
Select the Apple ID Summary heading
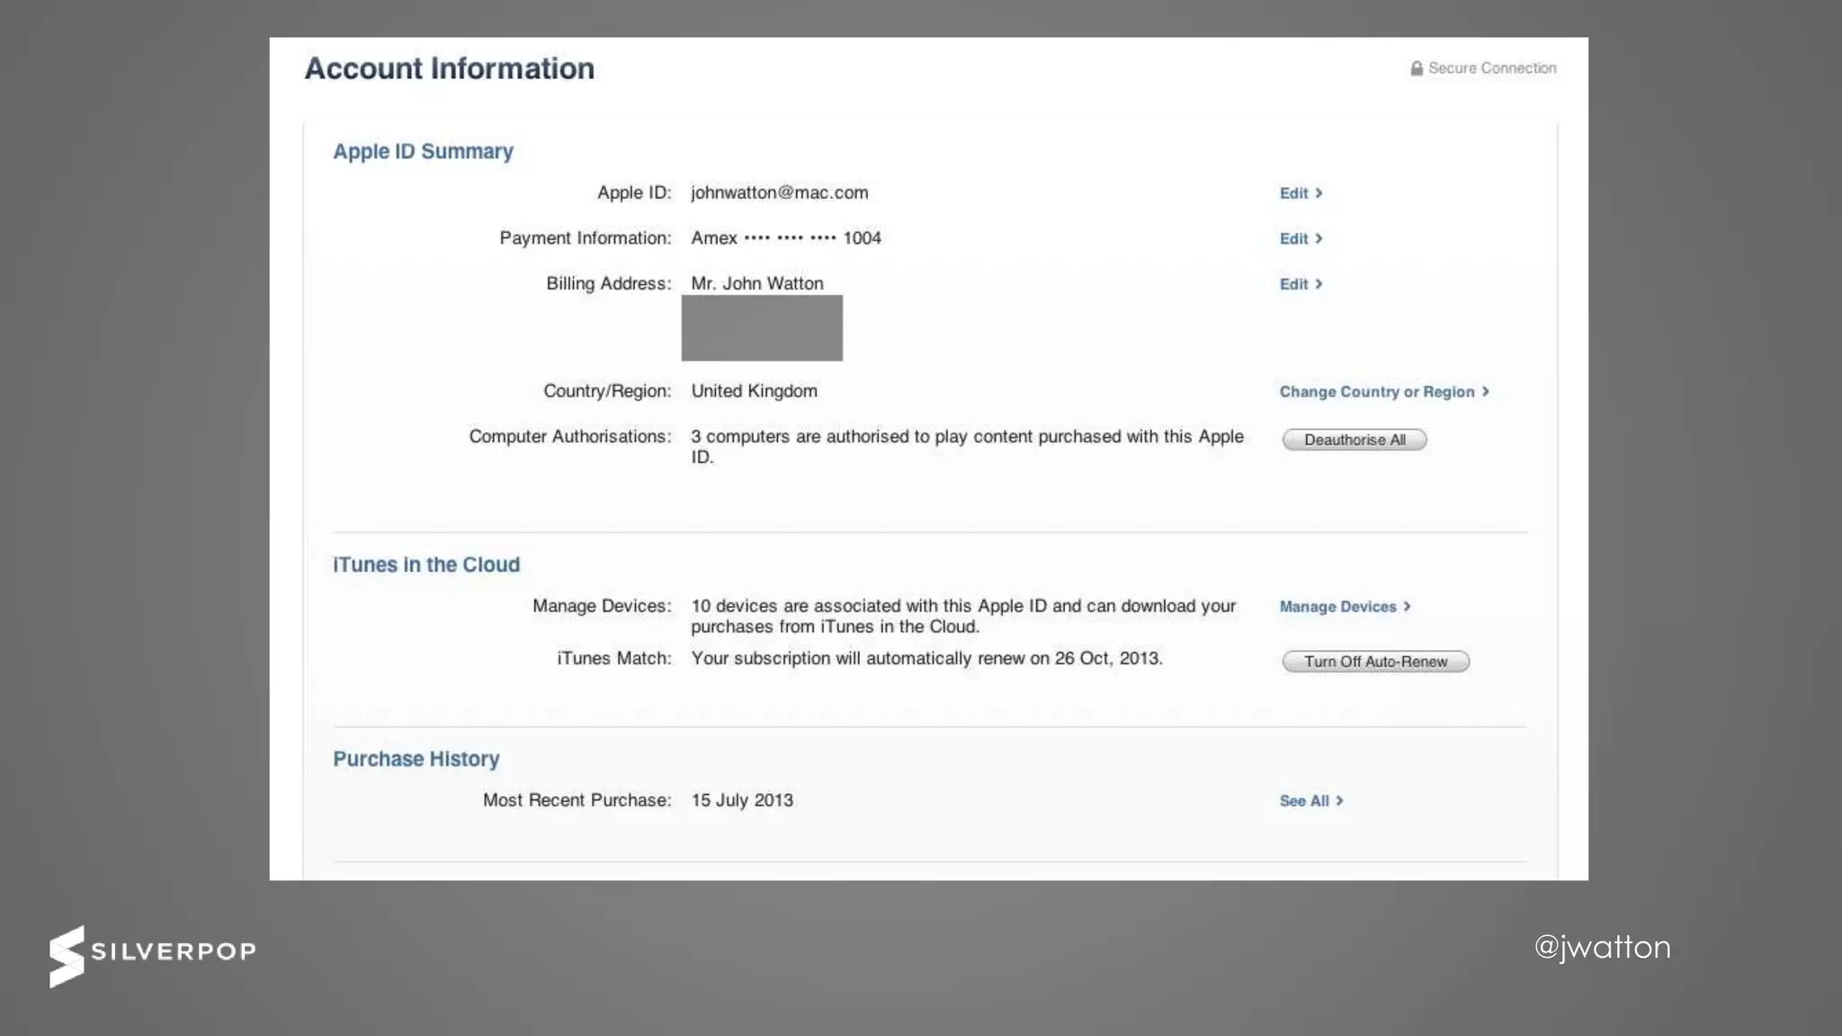click(x=423, y=151)
